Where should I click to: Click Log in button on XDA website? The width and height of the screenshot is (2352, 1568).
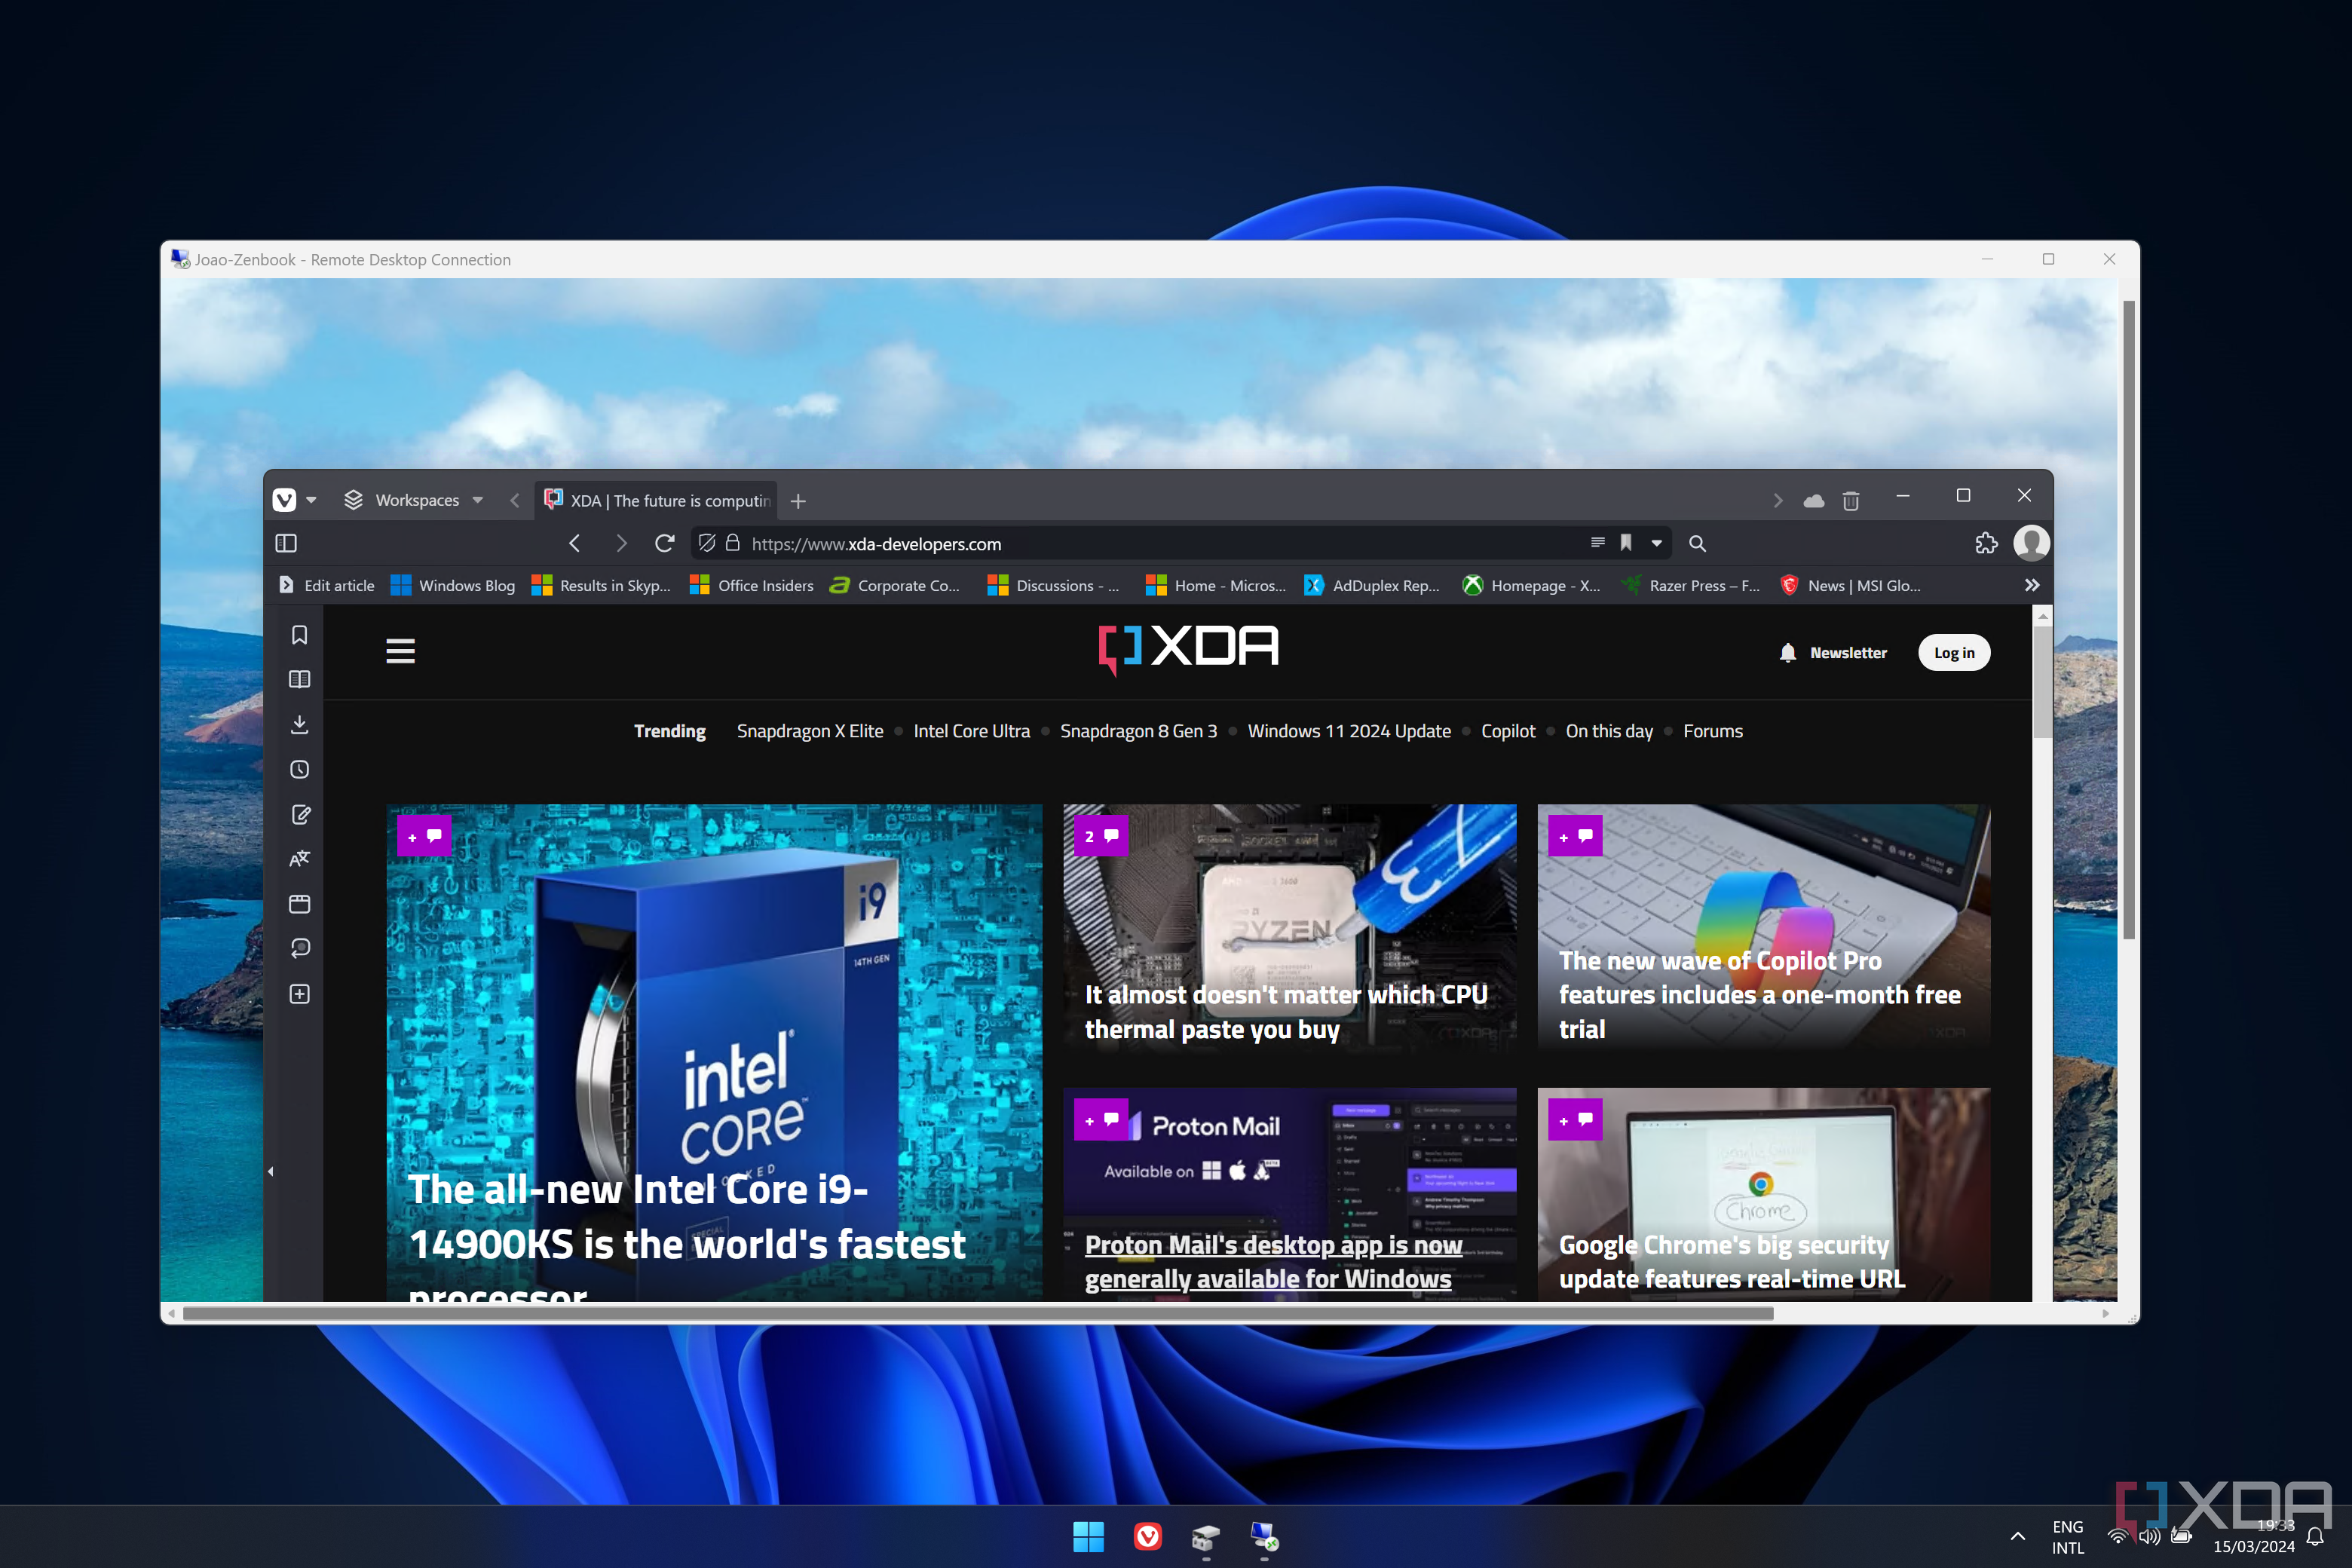1955,653
